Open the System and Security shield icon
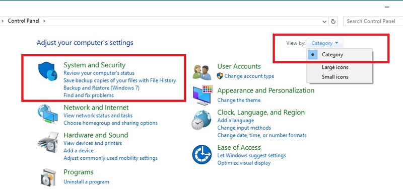This screenshot has width=403, height=196. 48,71
